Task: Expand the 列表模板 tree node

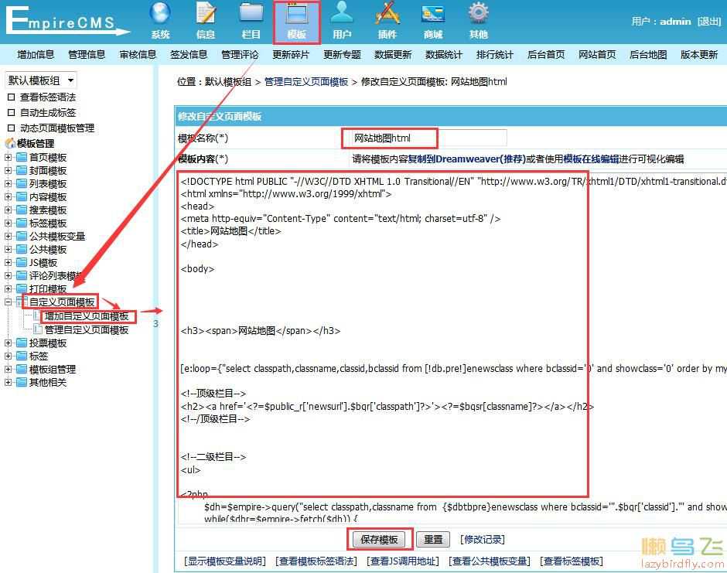Action: (x=8, y=183)
